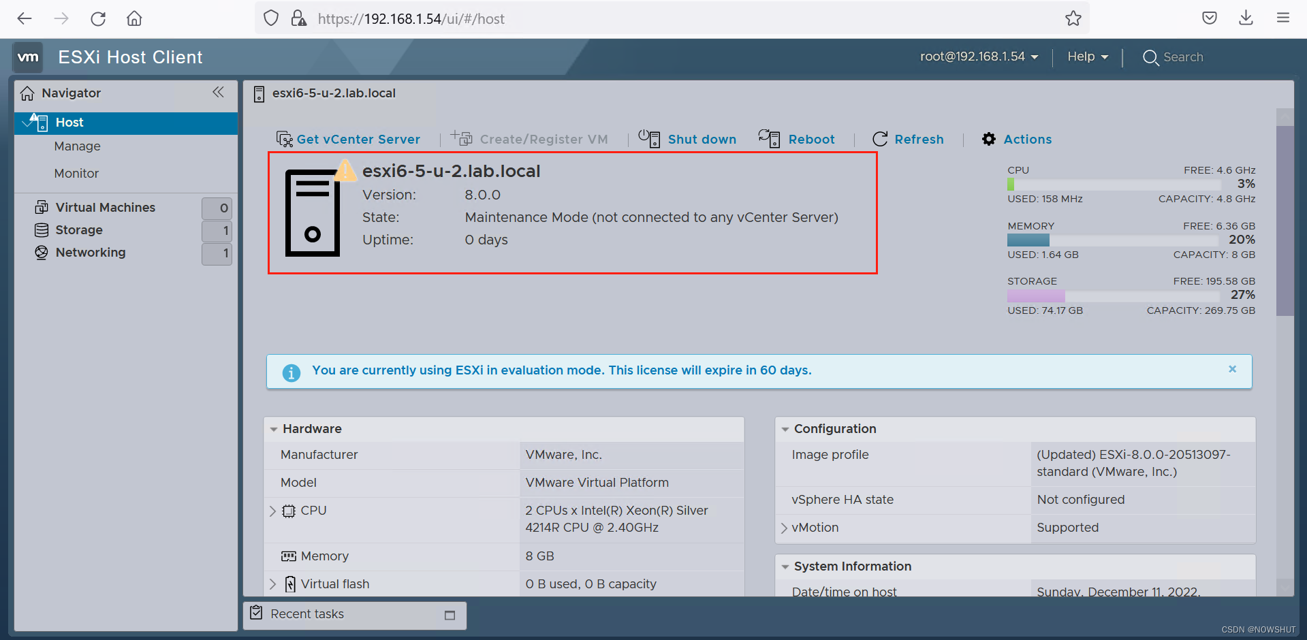Click the Refresh button label
This screenshot has height=640, width=1307.
coord(919,140)
